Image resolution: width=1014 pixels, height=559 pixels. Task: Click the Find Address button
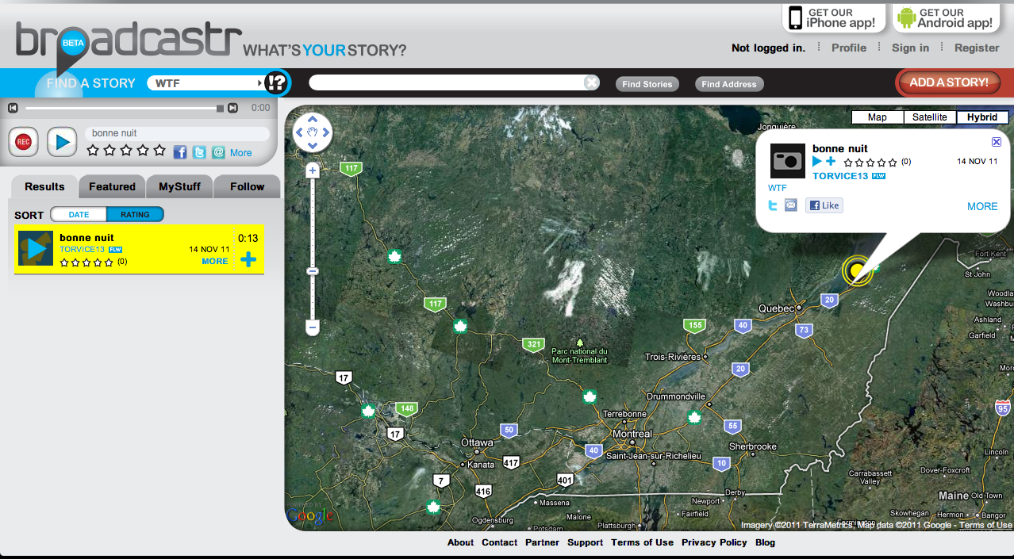point(729,84)
